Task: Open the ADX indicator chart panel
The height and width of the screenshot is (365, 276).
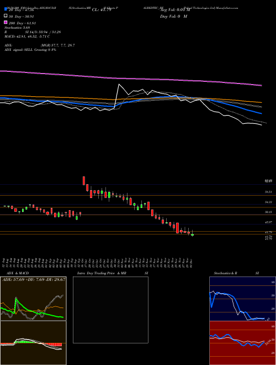Action: pyautogui.click(x=33, y=299)
